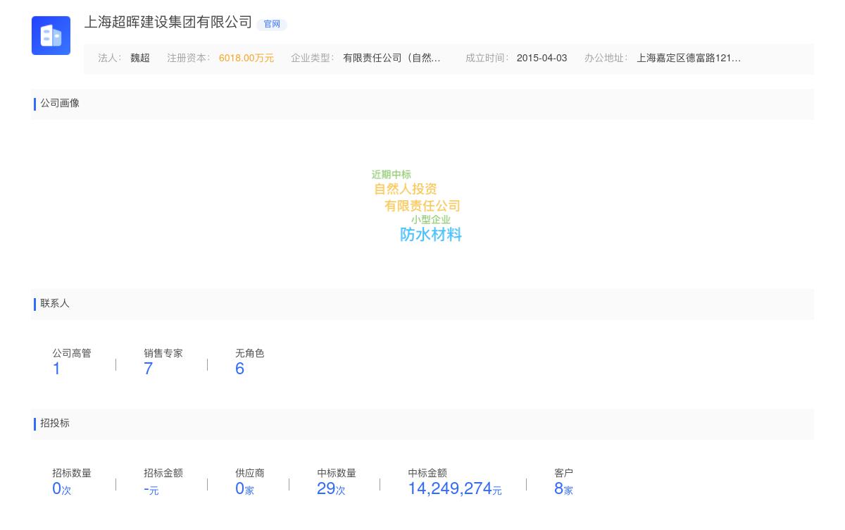
Task: Click the 客户 label
Action: [564, 474]
